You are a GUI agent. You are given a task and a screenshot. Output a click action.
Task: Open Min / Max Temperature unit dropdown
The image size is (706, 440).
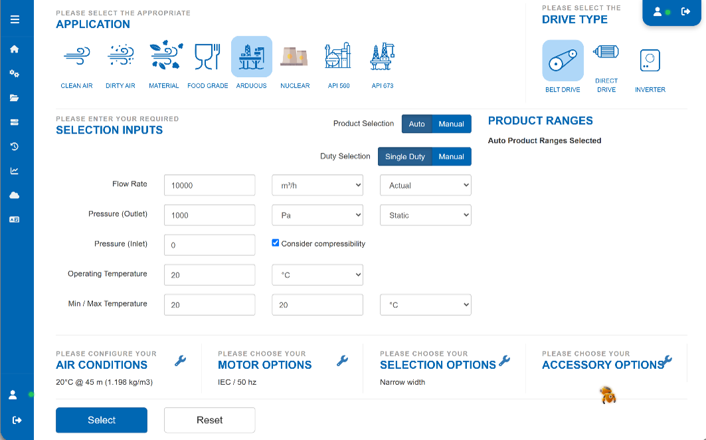click(x=426, y=305)
